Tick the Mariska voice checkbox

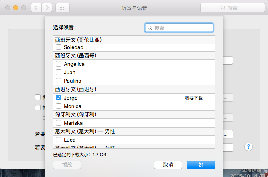59,123
